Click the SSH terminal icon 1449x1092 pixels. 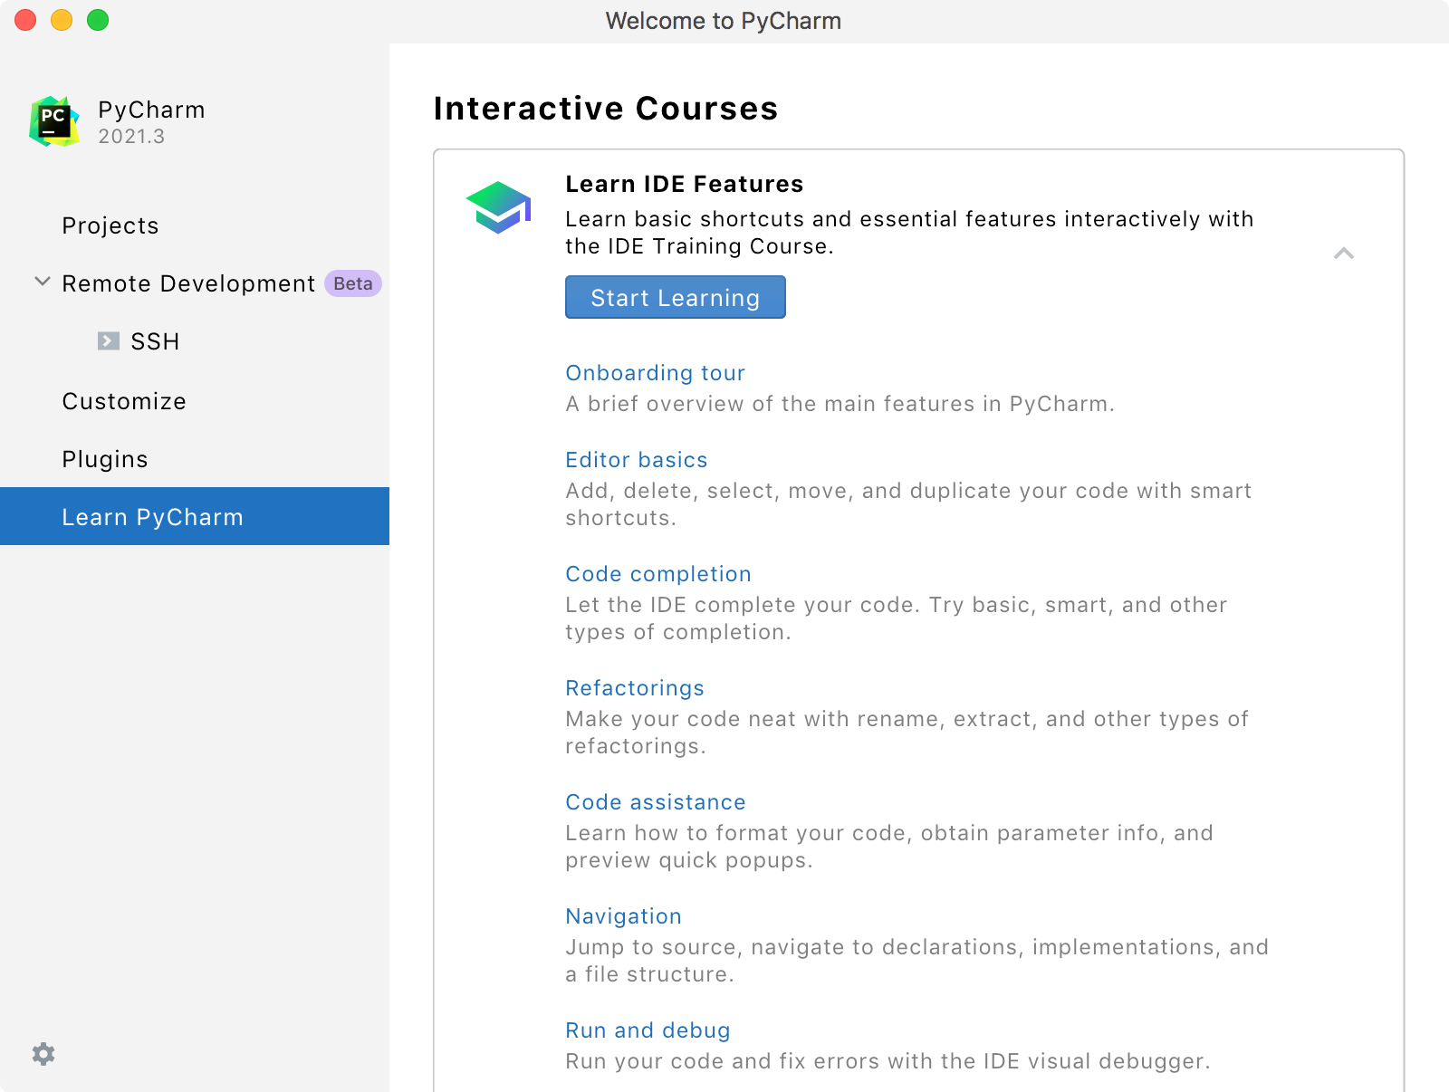(x=109, y=341)
